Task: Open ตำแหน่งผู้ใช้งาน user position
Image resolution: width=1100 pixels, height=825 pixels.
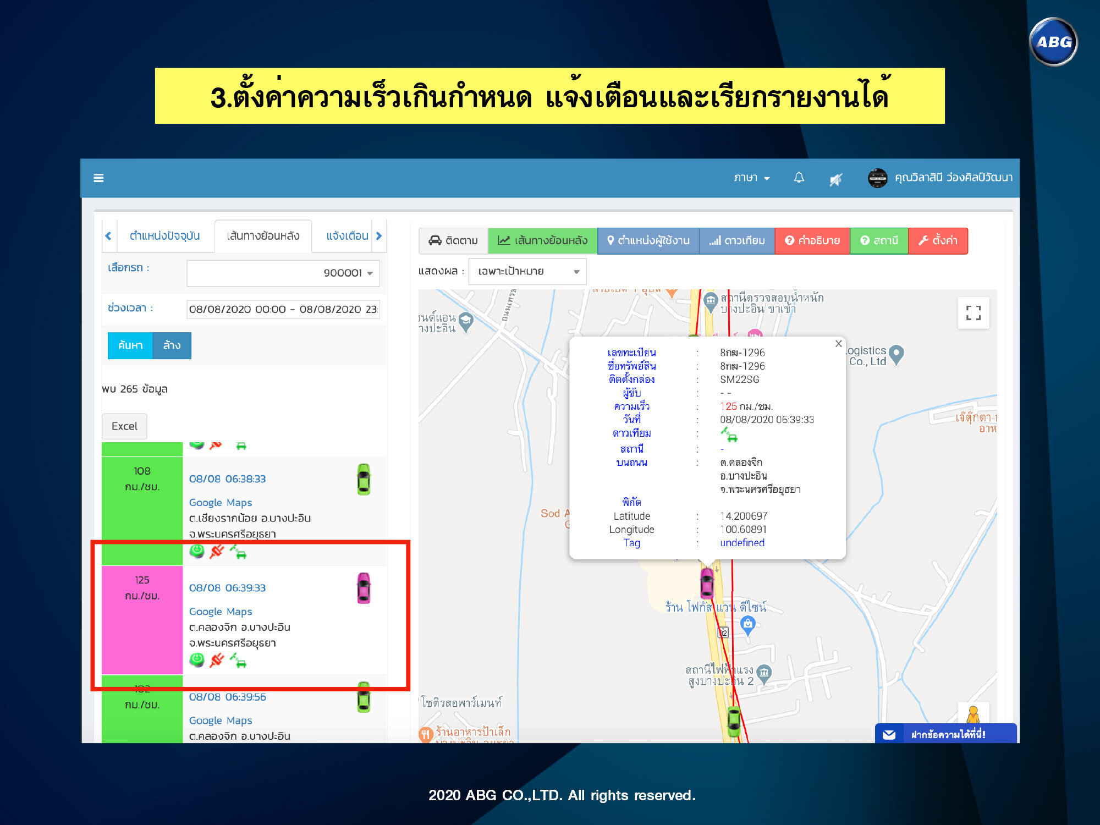Action: click(648, 240)
